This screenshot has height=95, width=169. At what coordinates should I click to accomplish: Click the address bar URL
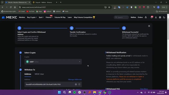34,7
